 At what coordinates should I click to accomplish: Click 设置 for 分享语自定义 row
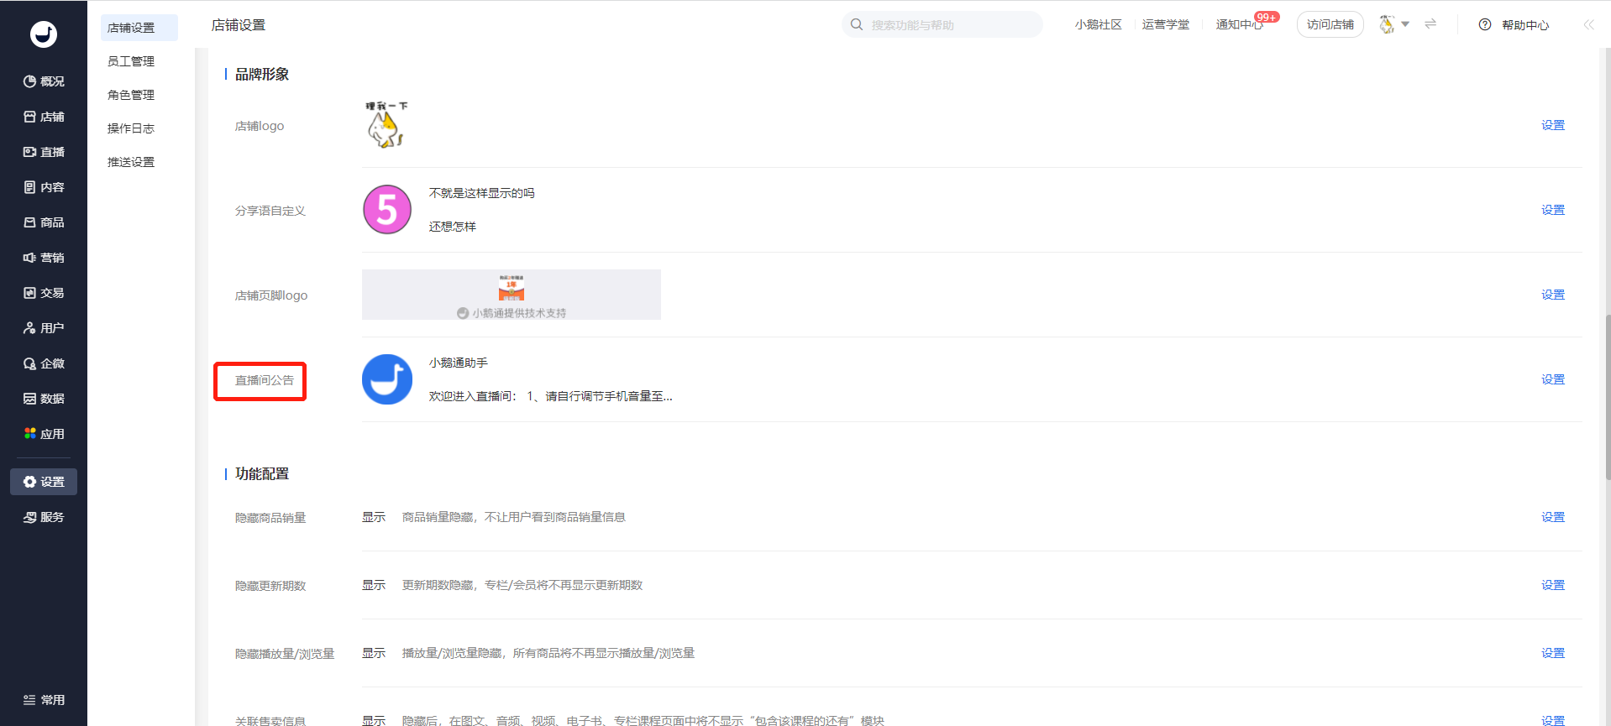[x=1553, y=210]
